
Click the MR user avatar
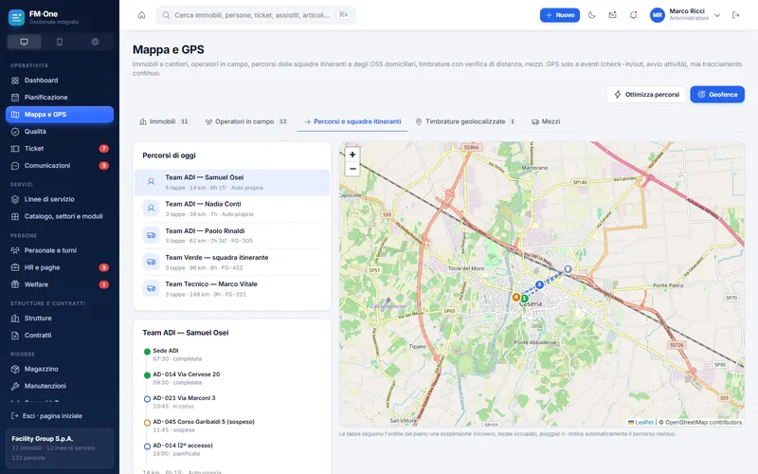[657, 15]
